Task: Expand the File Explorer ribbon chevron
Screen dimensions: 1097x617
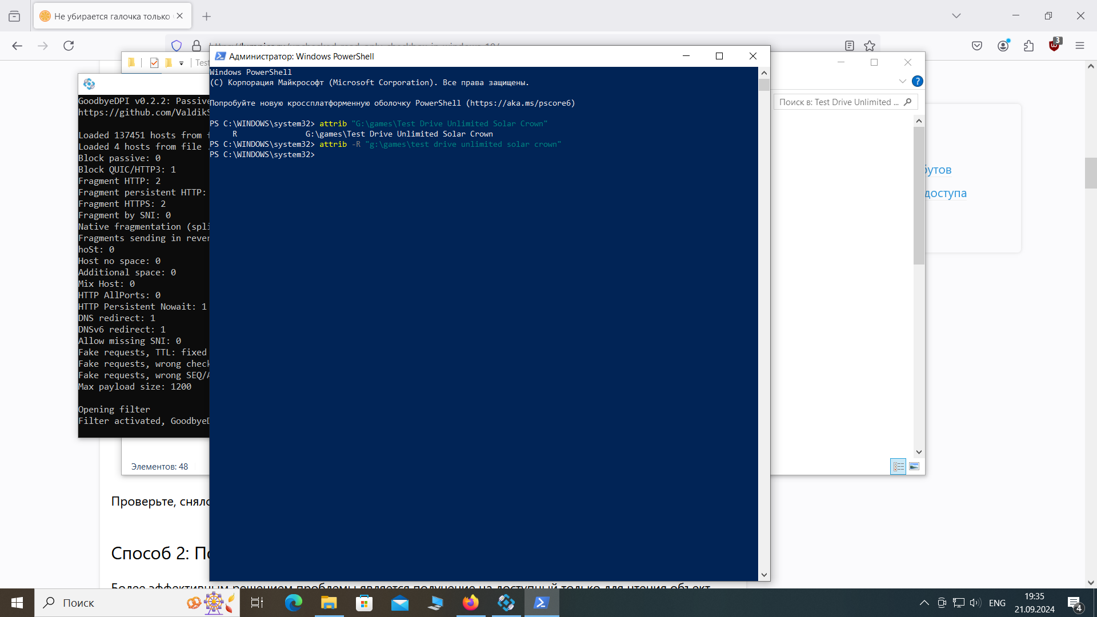Action: point(903,81)
